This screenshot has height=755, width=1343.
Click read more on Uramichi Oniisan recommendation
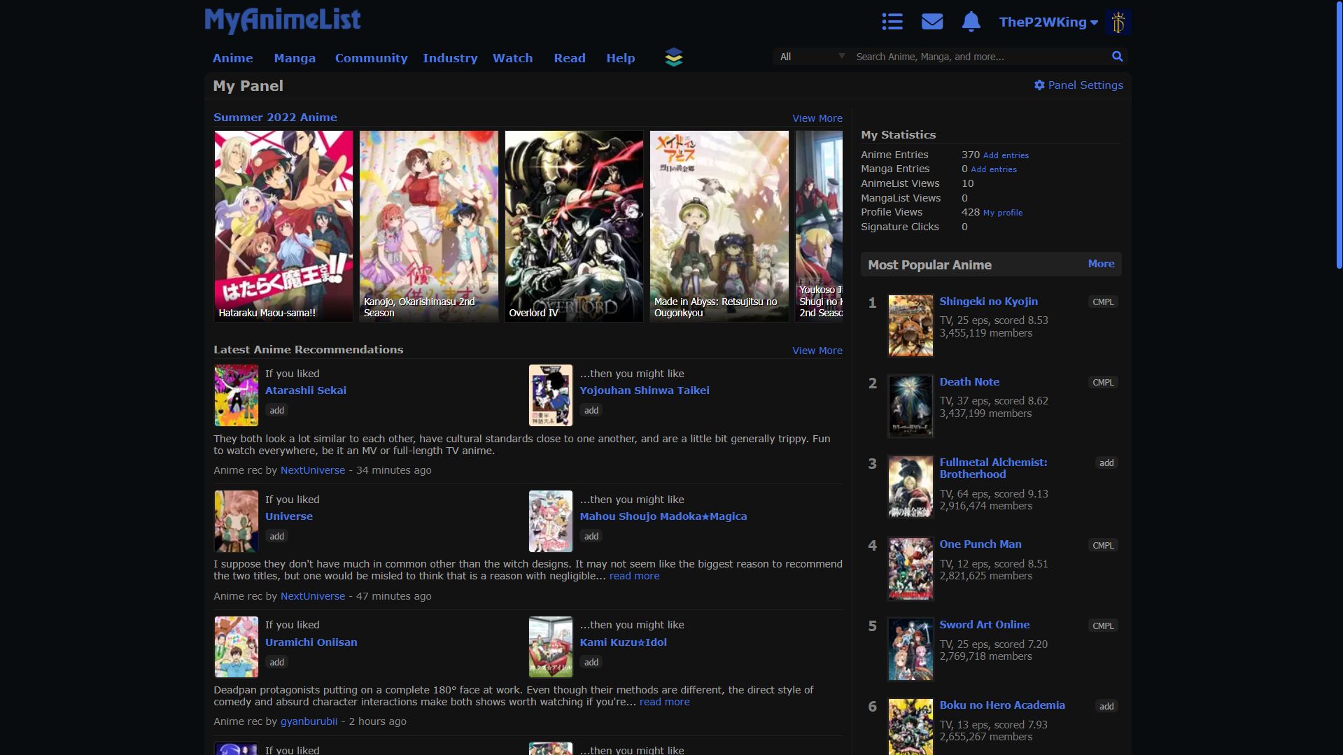664,702
